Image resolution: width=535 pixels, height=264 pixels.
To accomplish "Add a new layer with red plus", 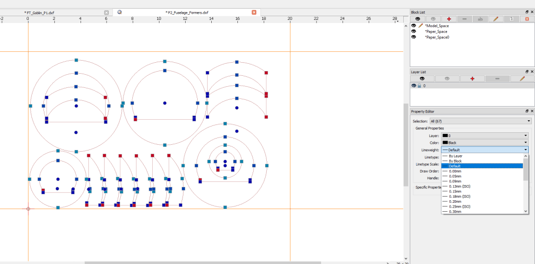I will coord(473,78).
